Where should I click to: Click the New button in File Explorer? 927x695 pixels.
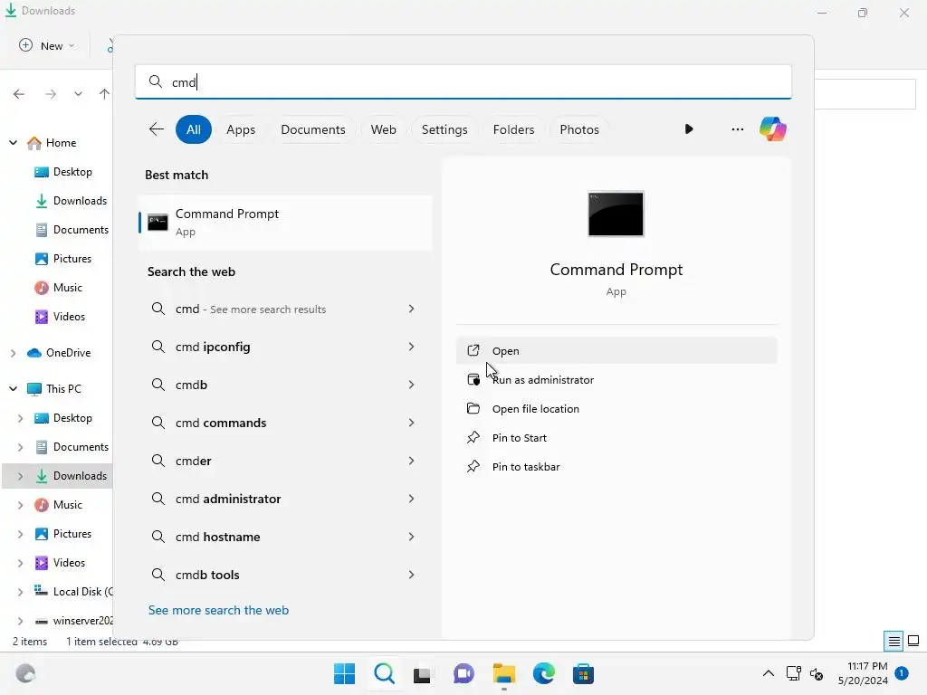(47, 45)
